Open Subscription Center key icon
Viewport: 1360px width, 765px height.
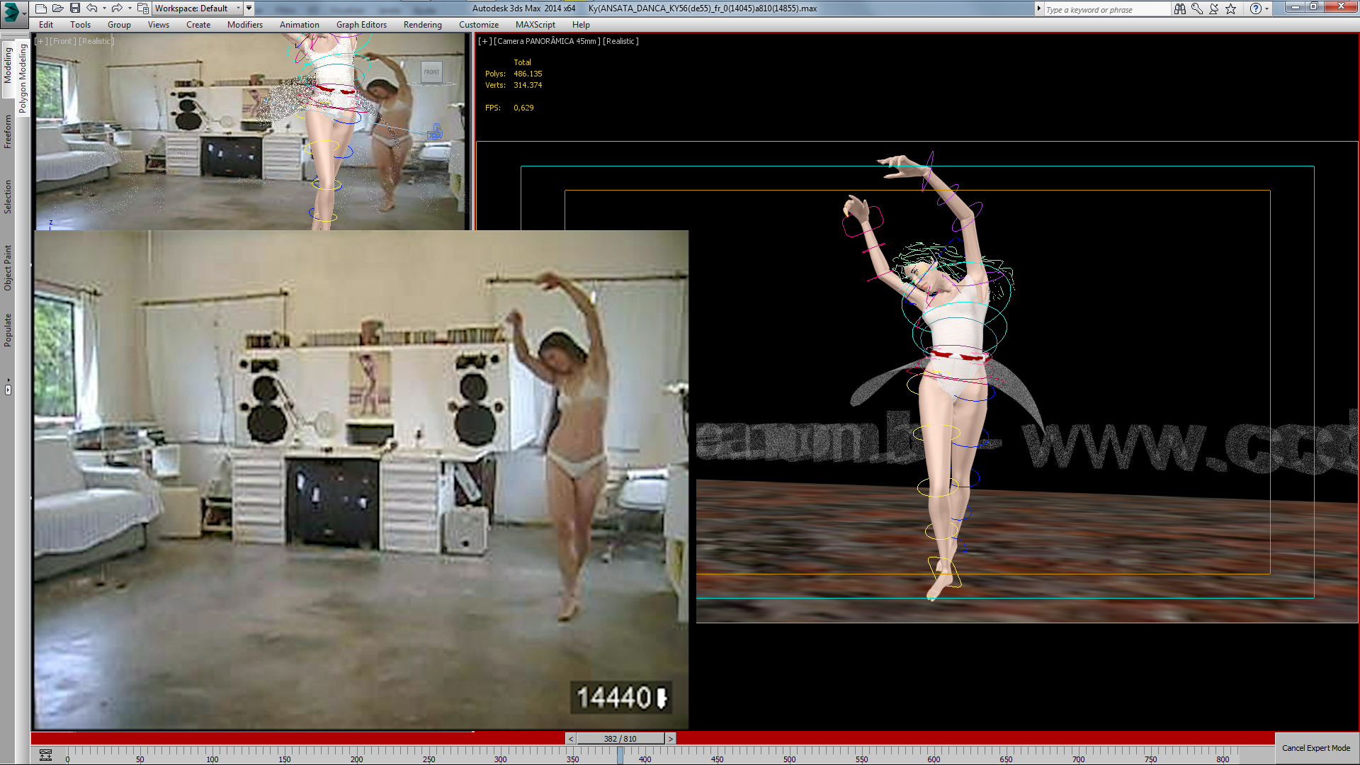pyautogui.click(x=1197, y=9)
